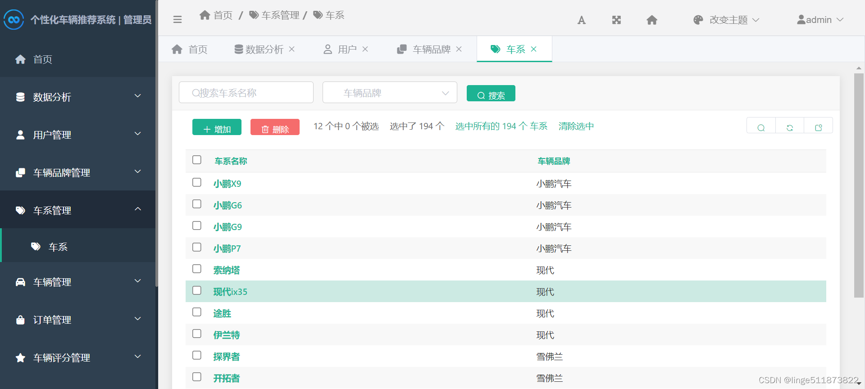Click the table refresh icon

(790, 128)
